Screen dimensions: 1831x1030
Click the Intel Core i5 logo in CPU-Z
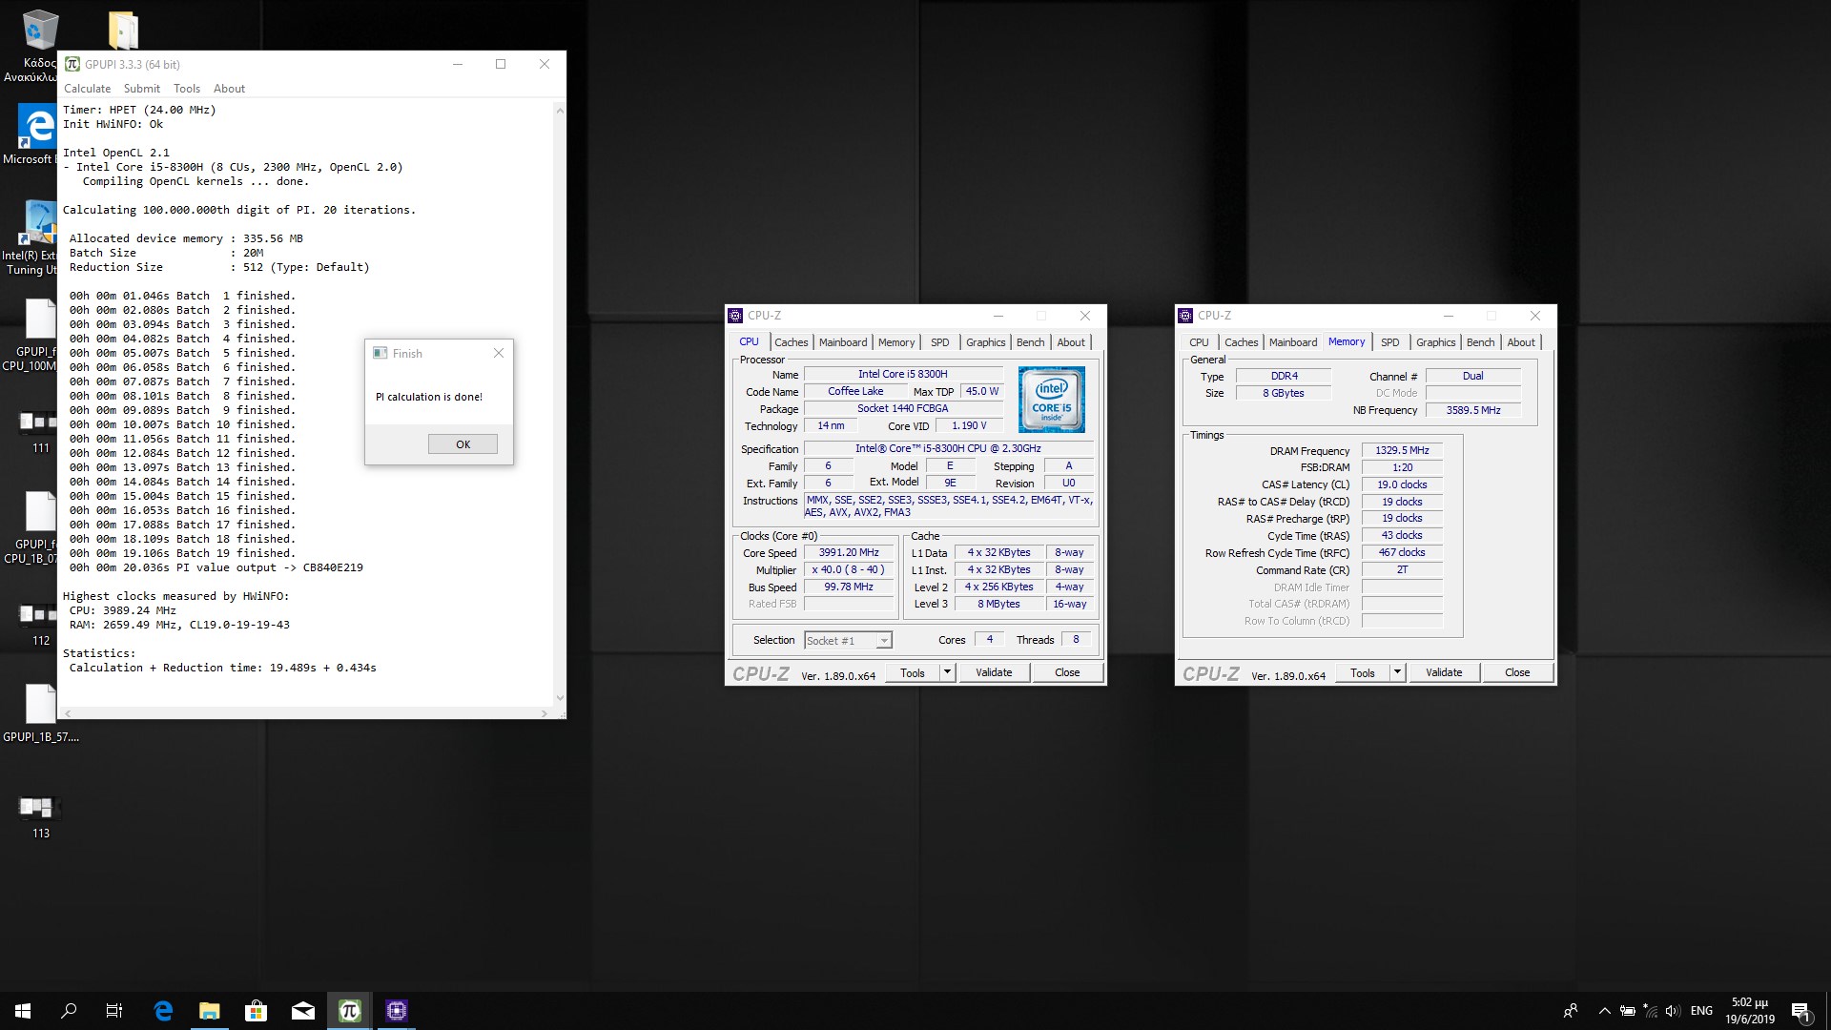pyautogui.click(x=1051, y=400)
